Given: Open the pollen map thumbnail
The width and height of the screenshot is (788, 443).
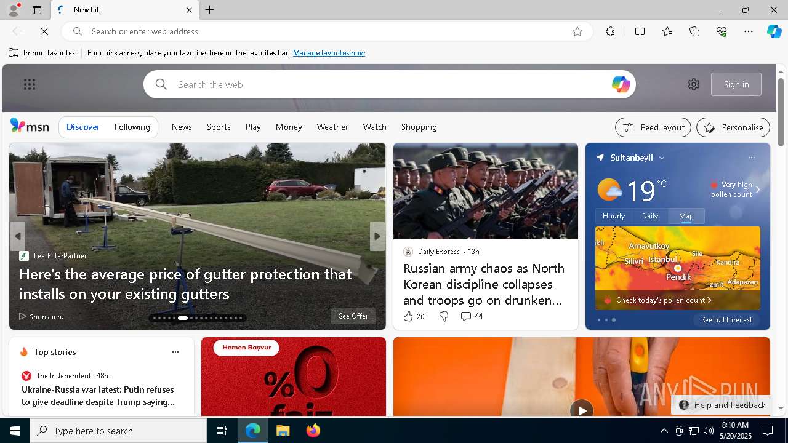Looking at the screenshot, I should (x=678, y=268).
